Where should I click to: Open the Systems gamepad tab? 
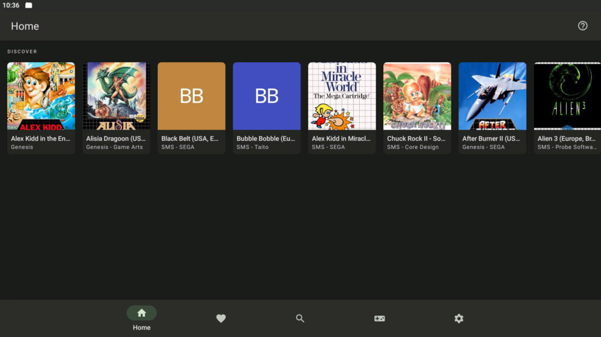(380, 318)
